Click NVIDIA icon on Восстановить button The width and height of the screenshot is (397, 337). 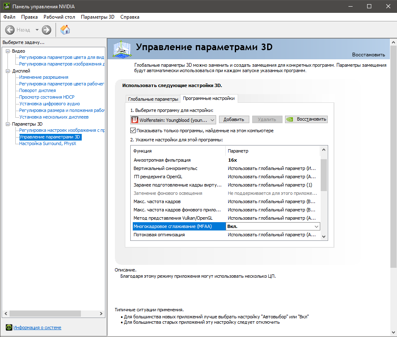point(290,119)
